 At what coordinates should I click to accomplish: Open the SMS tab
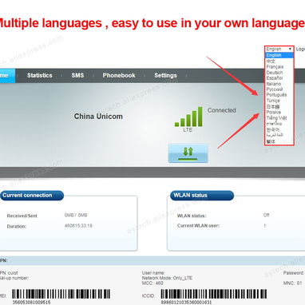[77, 76]
